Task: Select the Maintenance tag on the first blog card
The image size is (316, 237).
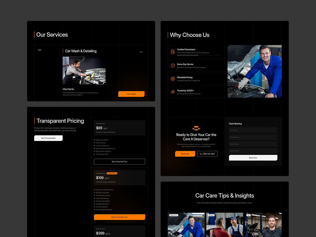Action: click(174, 215)
